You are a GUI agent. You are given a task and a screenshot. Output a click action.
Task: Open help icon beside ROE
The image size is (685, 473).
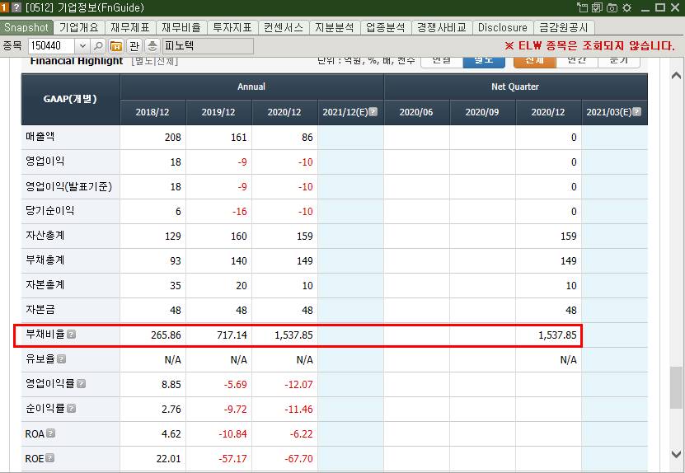click(50, 457)
